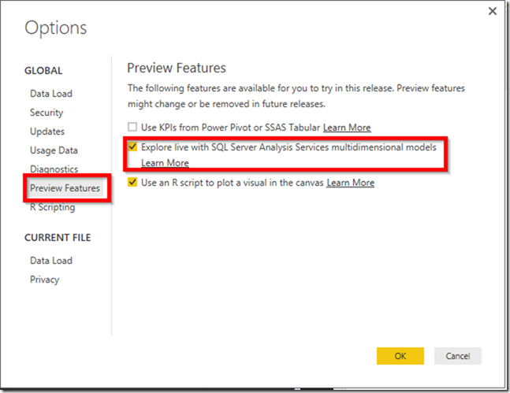Open Current File Data Load settings
The width and height of the screenshot is (510, 393).
coord(51,261)
